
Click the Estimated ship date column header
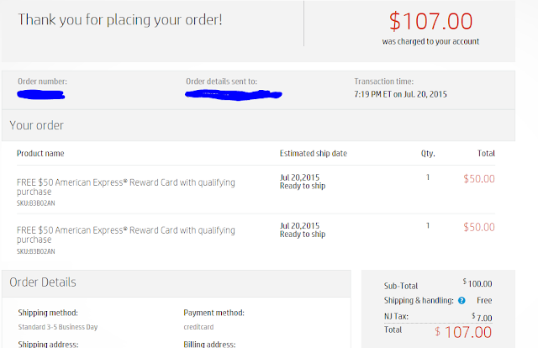coord(313,154)
